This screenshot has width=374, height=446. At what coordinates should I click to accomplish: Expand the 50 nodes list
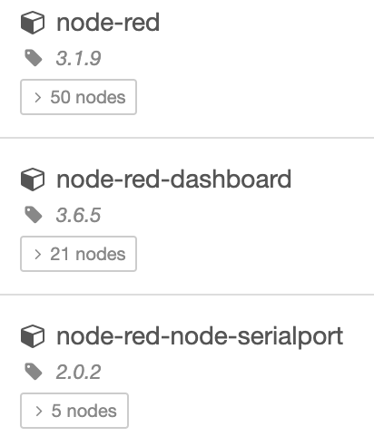point(78,97)
